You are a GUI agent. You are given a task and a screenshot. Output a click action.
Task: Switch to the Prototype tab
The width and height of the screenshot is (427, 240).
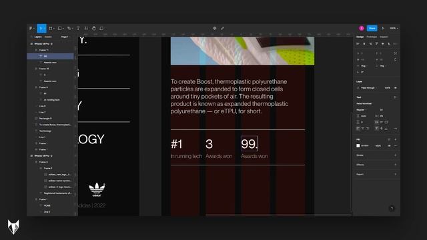[x=372, y=37]
